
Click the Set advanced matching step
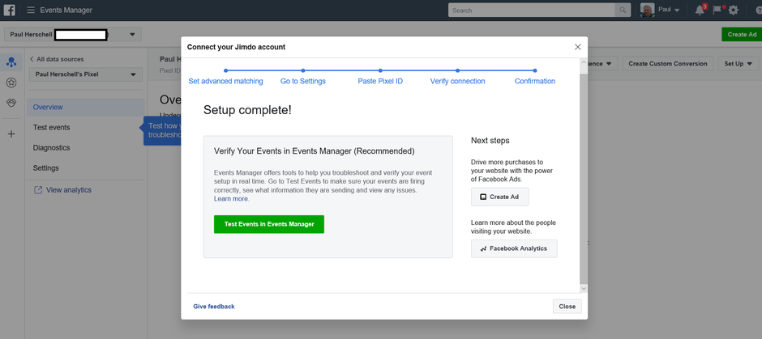[225, 81]
